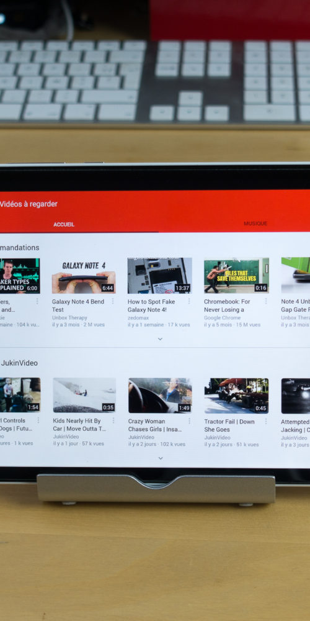Open options menu for Galaxy Note 4 Bend Test
The image size is (310, 621).
[x=113, y=301]
